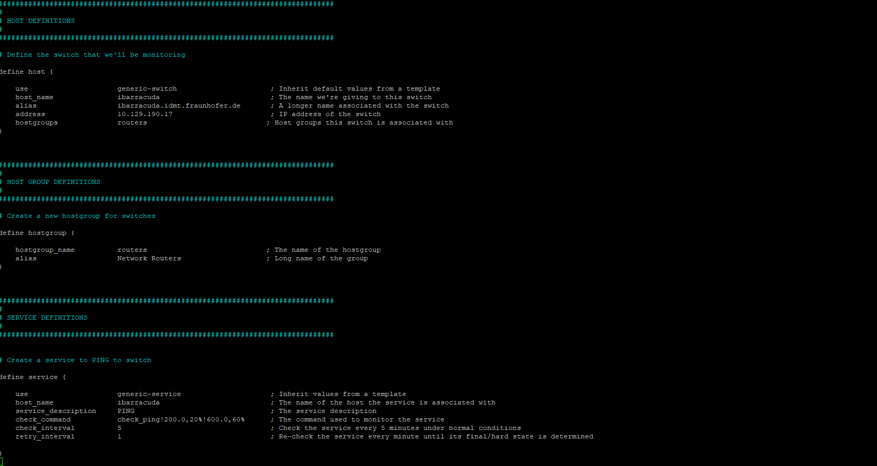The width and height of the screenshot is (877, 466).
Task: Click the generic-switch template value
Action: click(147, 89)
